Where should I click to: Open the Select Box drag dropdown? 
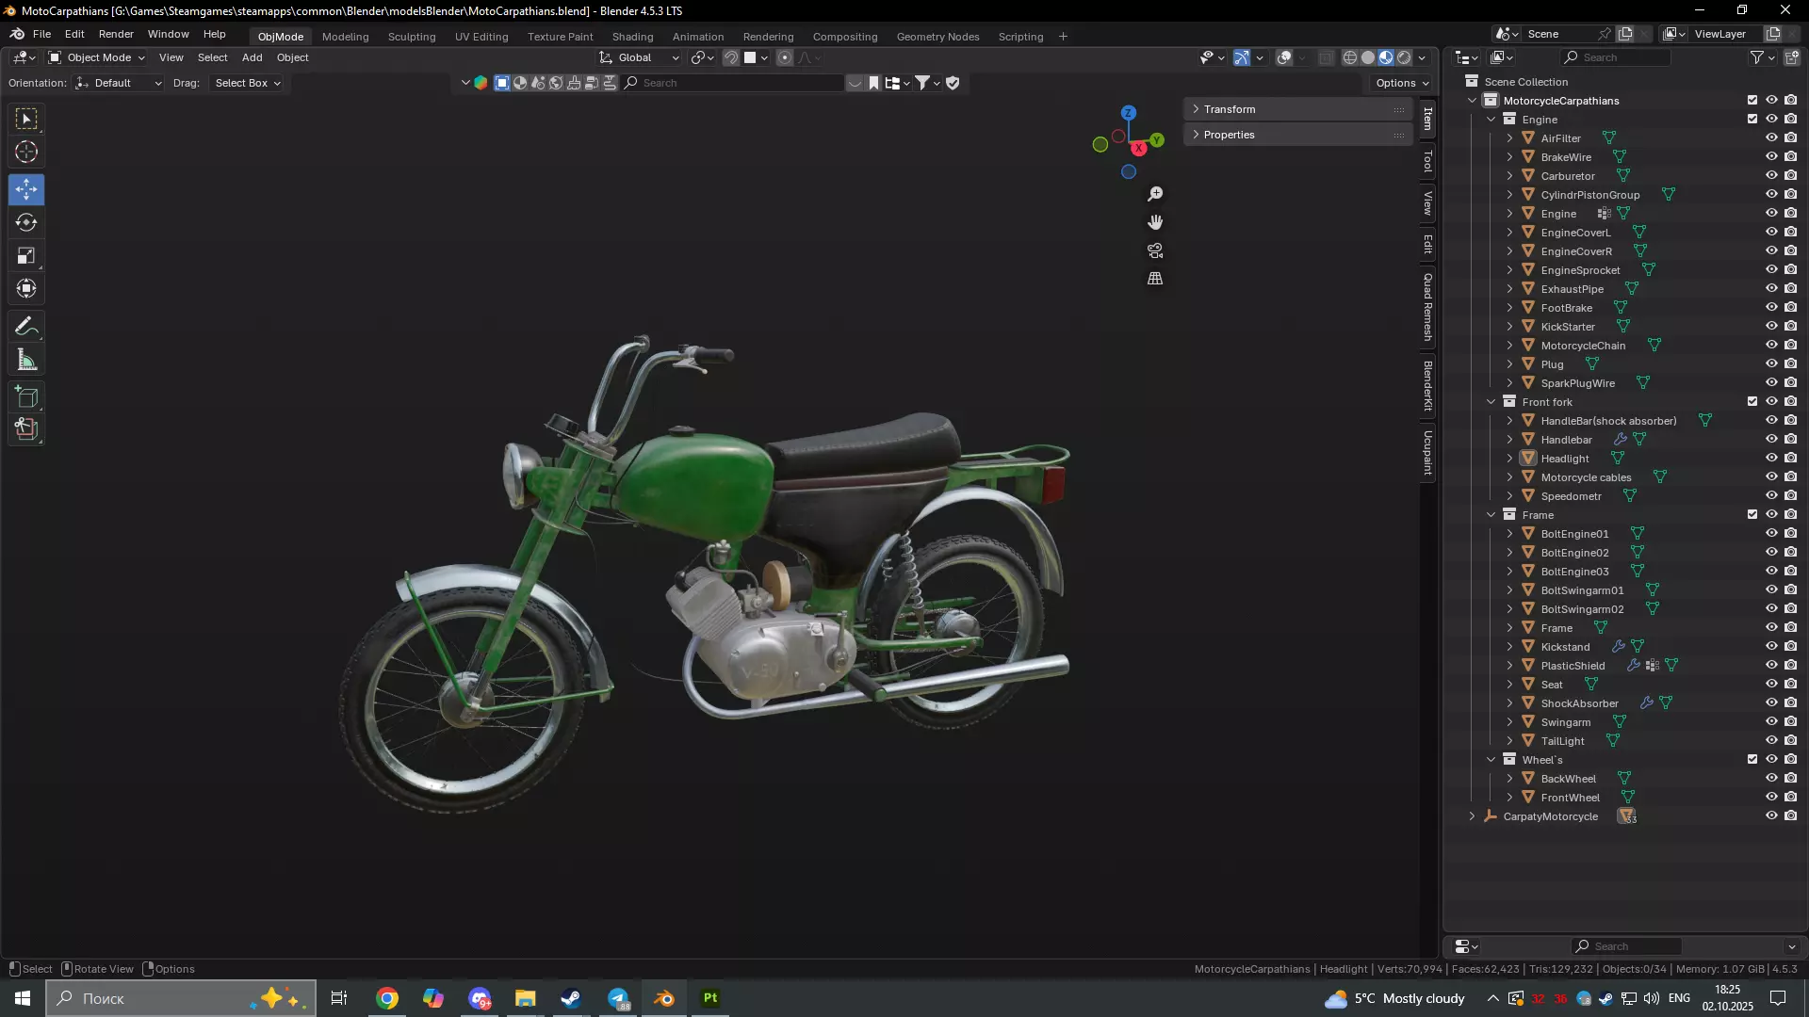click(x=248, y=83)
